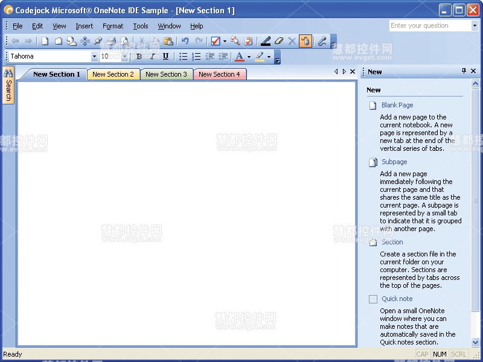Apply bulleted list formatting

(183, 56)
